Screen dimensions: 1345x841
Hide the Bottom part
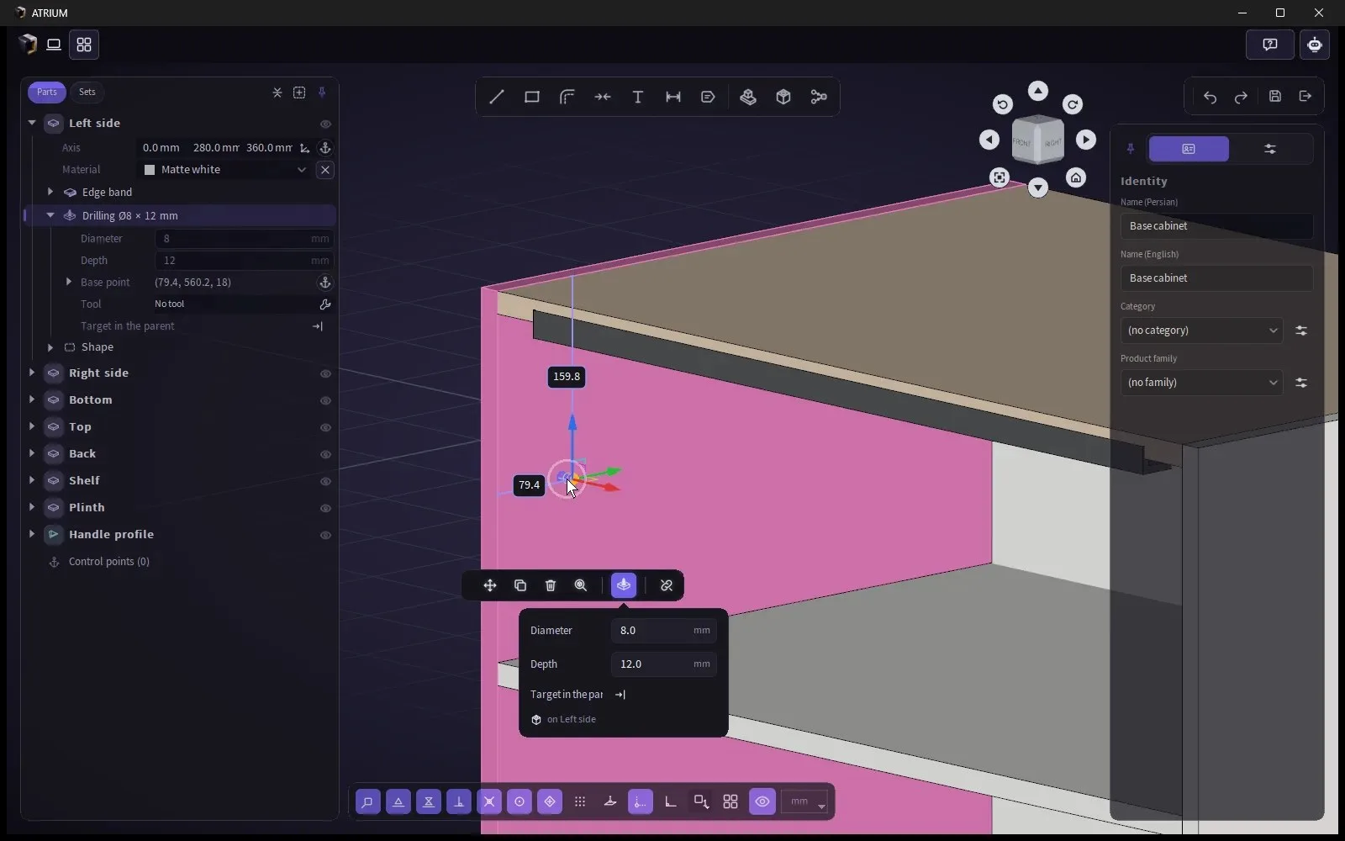pyautogui.click(x=325, y=400)
